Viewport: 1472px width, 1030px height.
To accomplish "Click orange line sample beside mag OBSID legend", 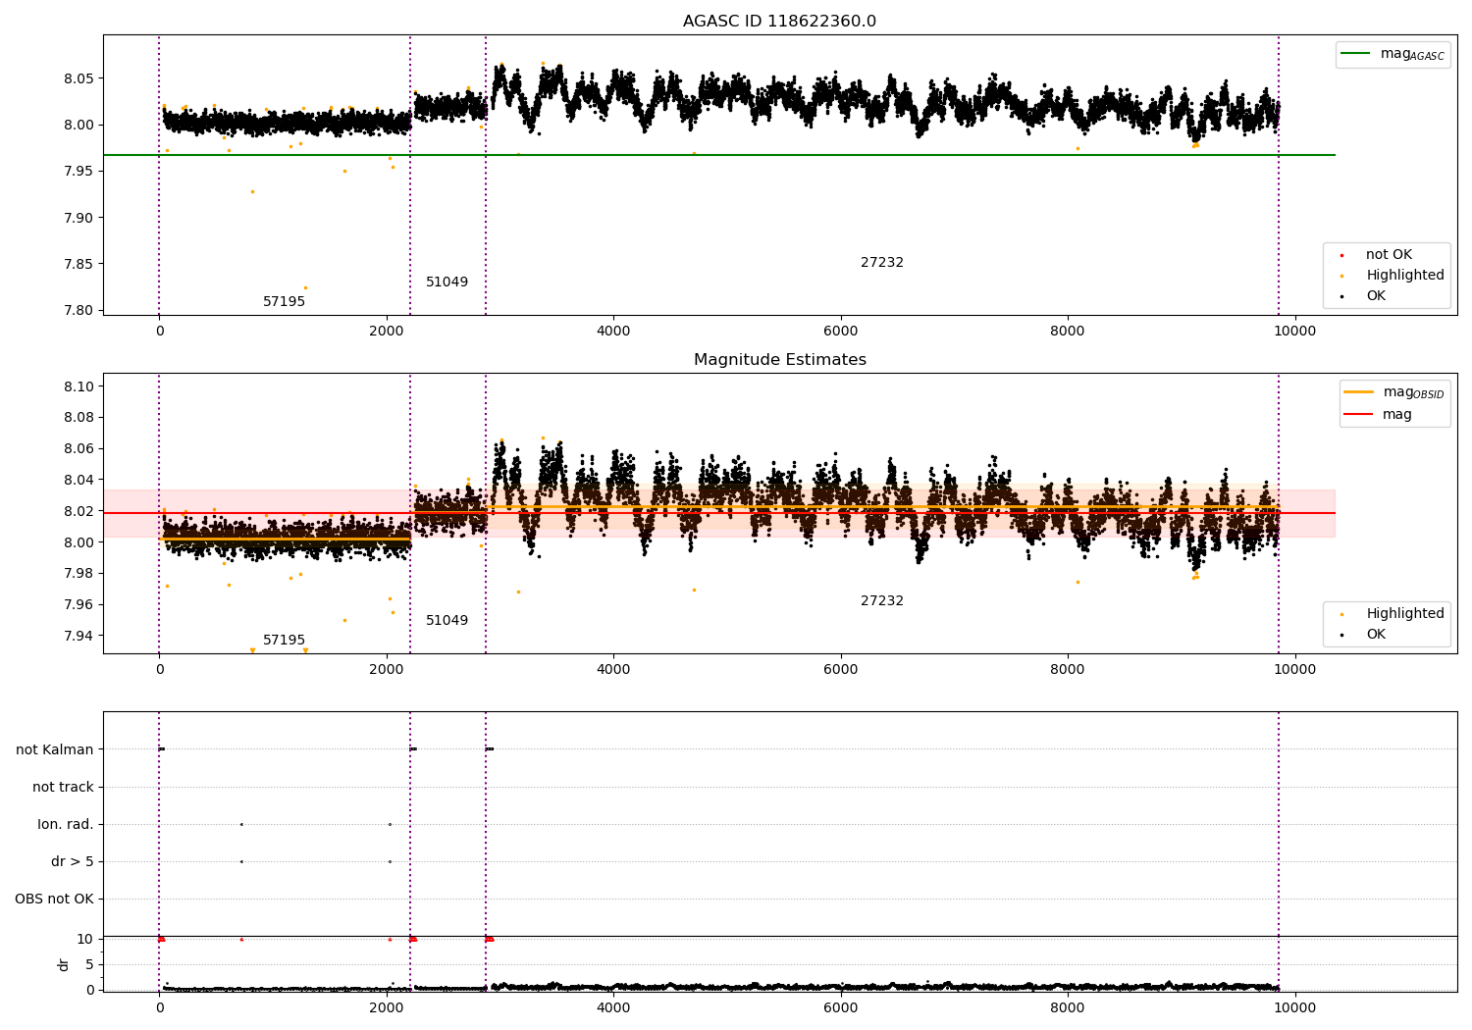I will [1359, 392].
